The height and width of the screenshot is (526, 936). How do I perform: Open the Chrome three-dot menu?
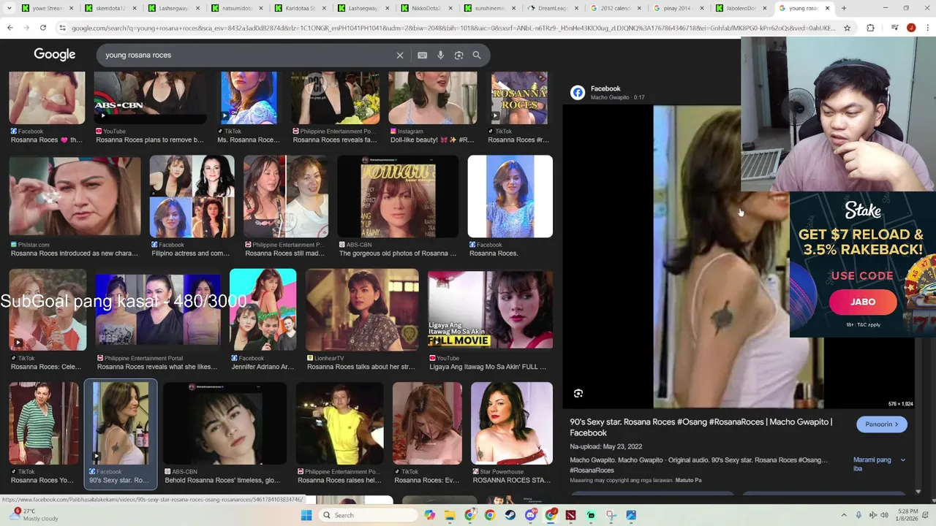926,28
